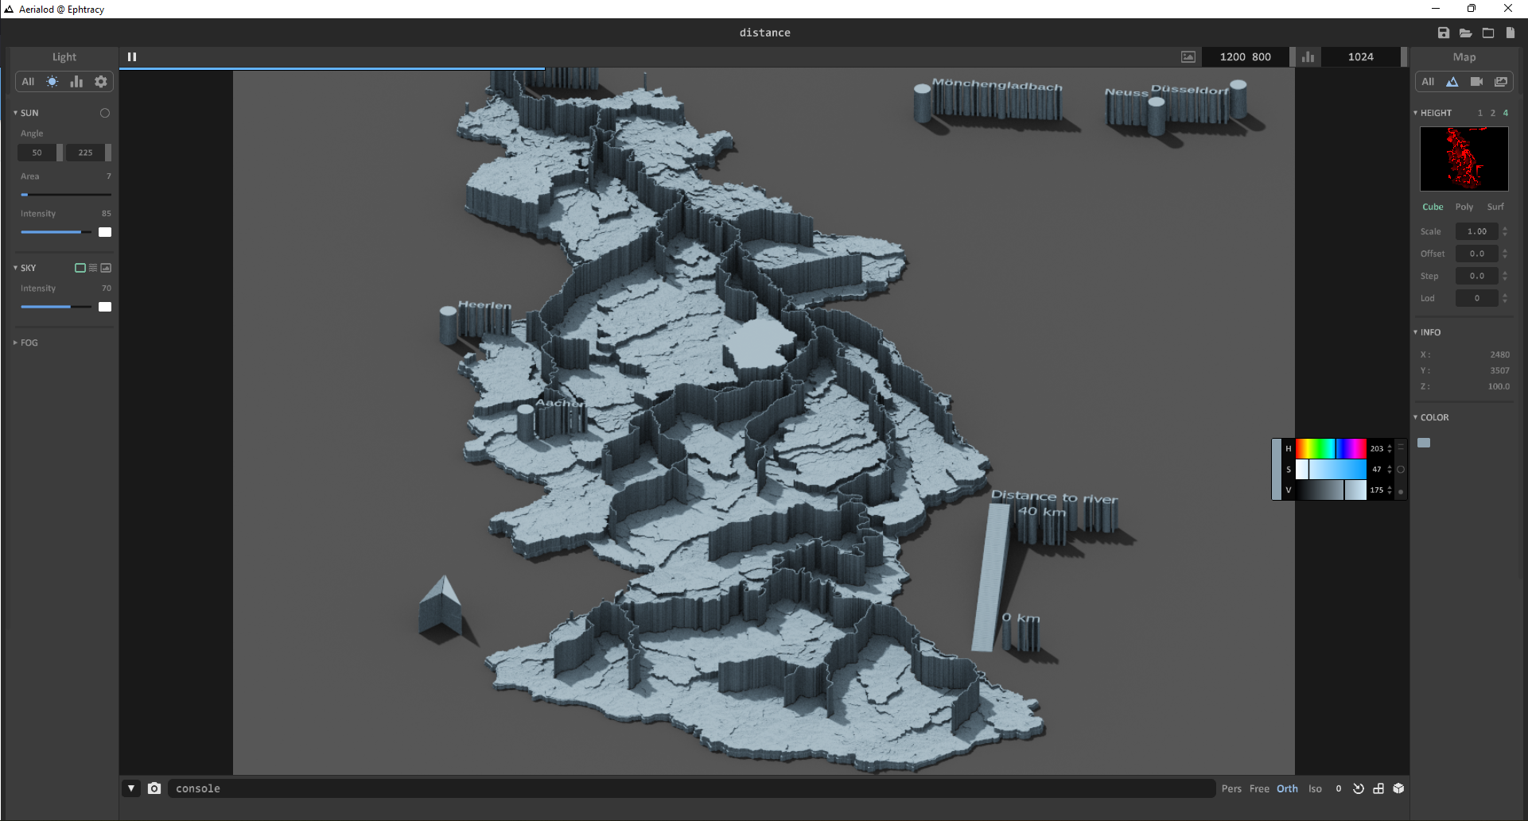Open the Light settings gear icon
Image resolution: width=1528 pixels, height=821 pixels.
click(x=100, y=81)
